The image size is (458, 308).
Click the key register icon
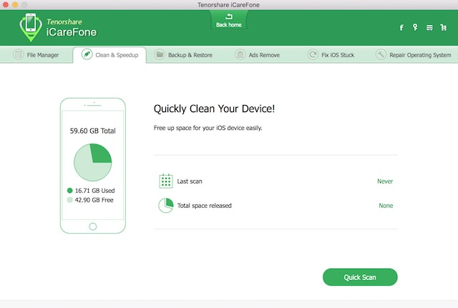tap(415, 28)
